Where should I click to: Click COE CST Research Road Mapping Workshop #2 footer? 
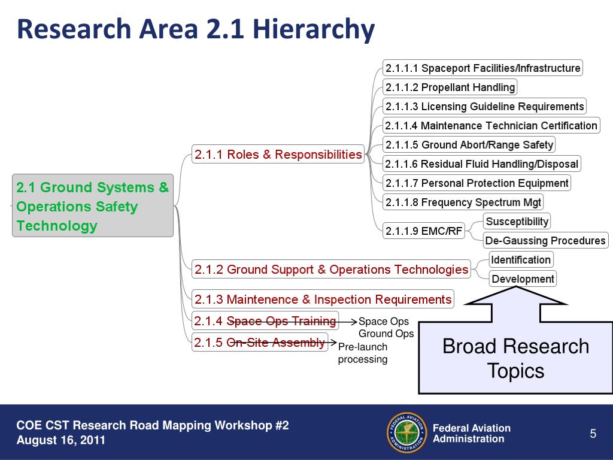pos(153,425)
